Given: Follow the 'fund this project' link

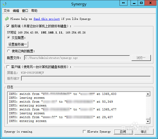Looking at the screenshot, I should pos(47,19).
